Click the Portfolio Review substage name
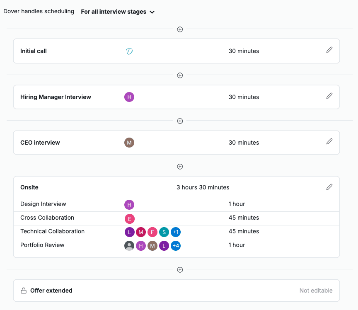The image size is (358, 310). (42, 245)
